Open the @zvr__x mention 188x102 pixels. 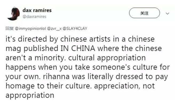pos(54,28)
